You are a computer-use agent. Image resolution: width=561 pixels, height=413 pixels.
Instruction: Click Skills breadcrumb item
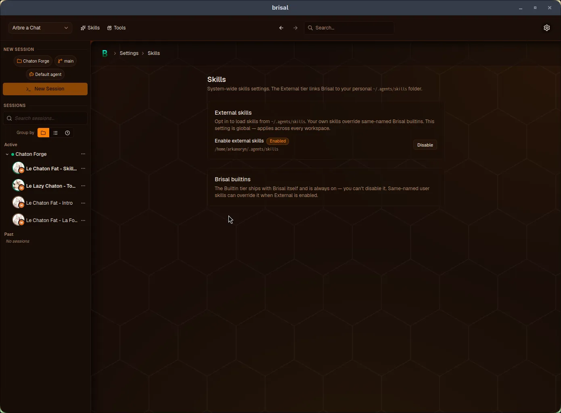pyautogui.click(x=154, y=53)
